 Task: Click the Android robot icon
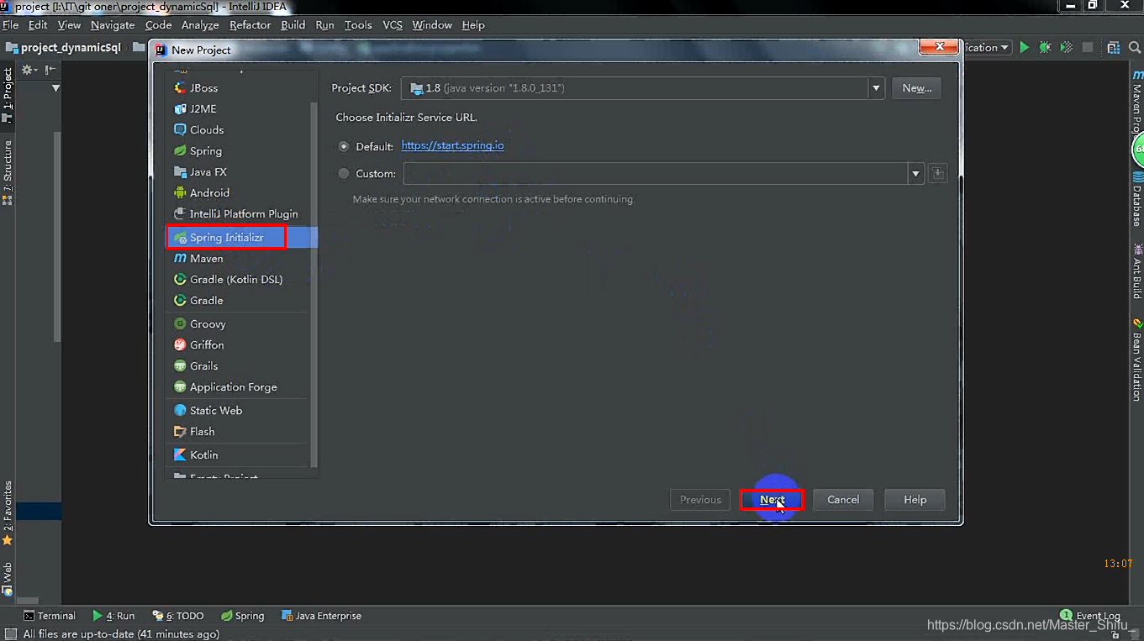pos(180,192)
